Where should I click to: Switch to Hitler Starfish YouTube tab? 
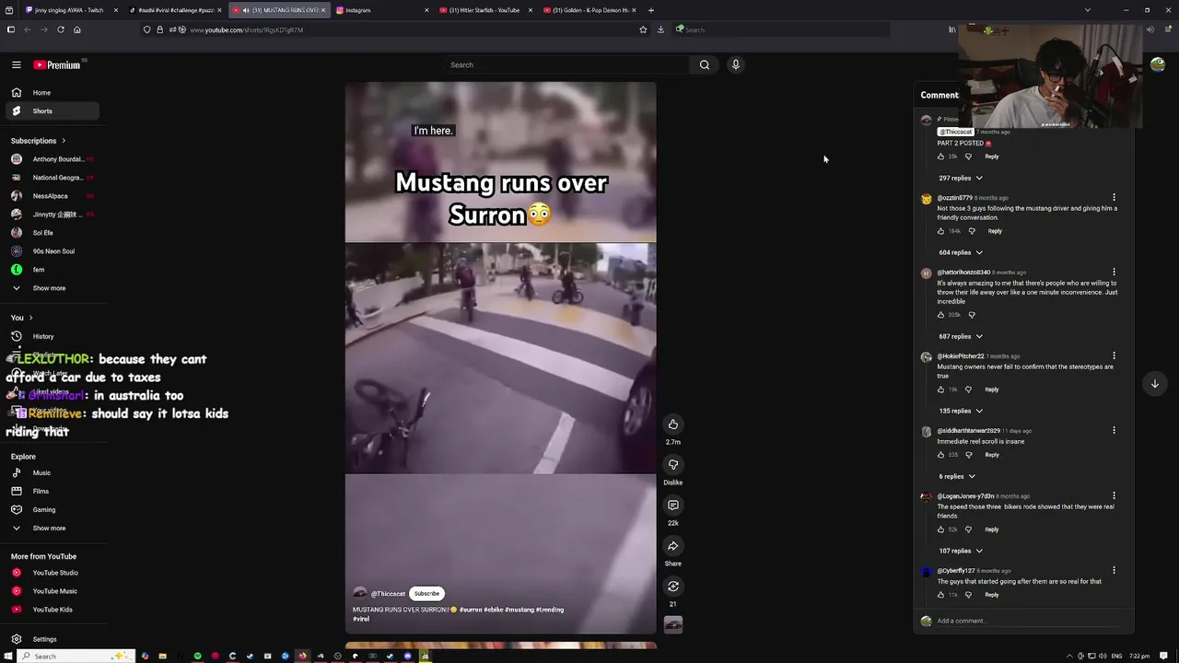(x=484, y=10)
